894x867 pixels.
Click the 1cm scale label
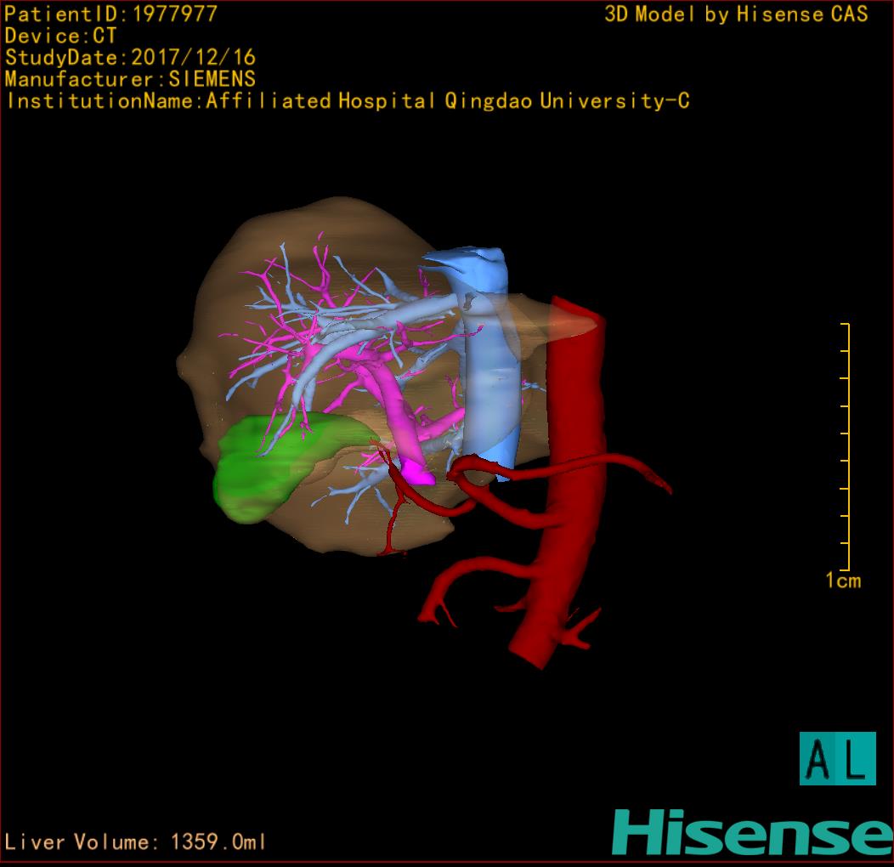point(843,581)
